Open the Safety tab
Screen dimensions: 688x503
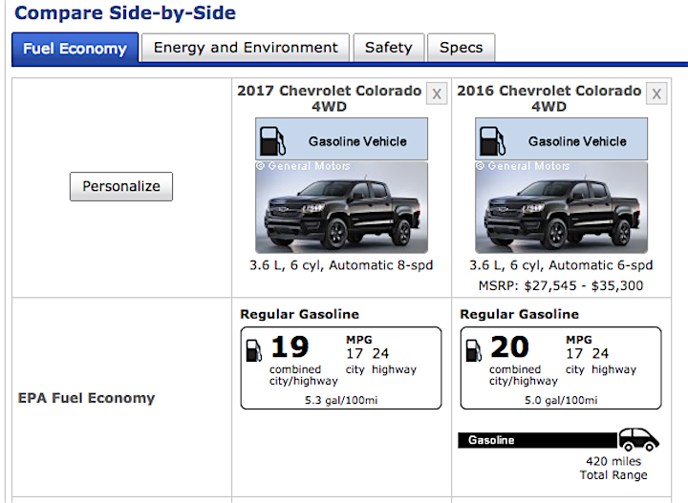[389, 48]
